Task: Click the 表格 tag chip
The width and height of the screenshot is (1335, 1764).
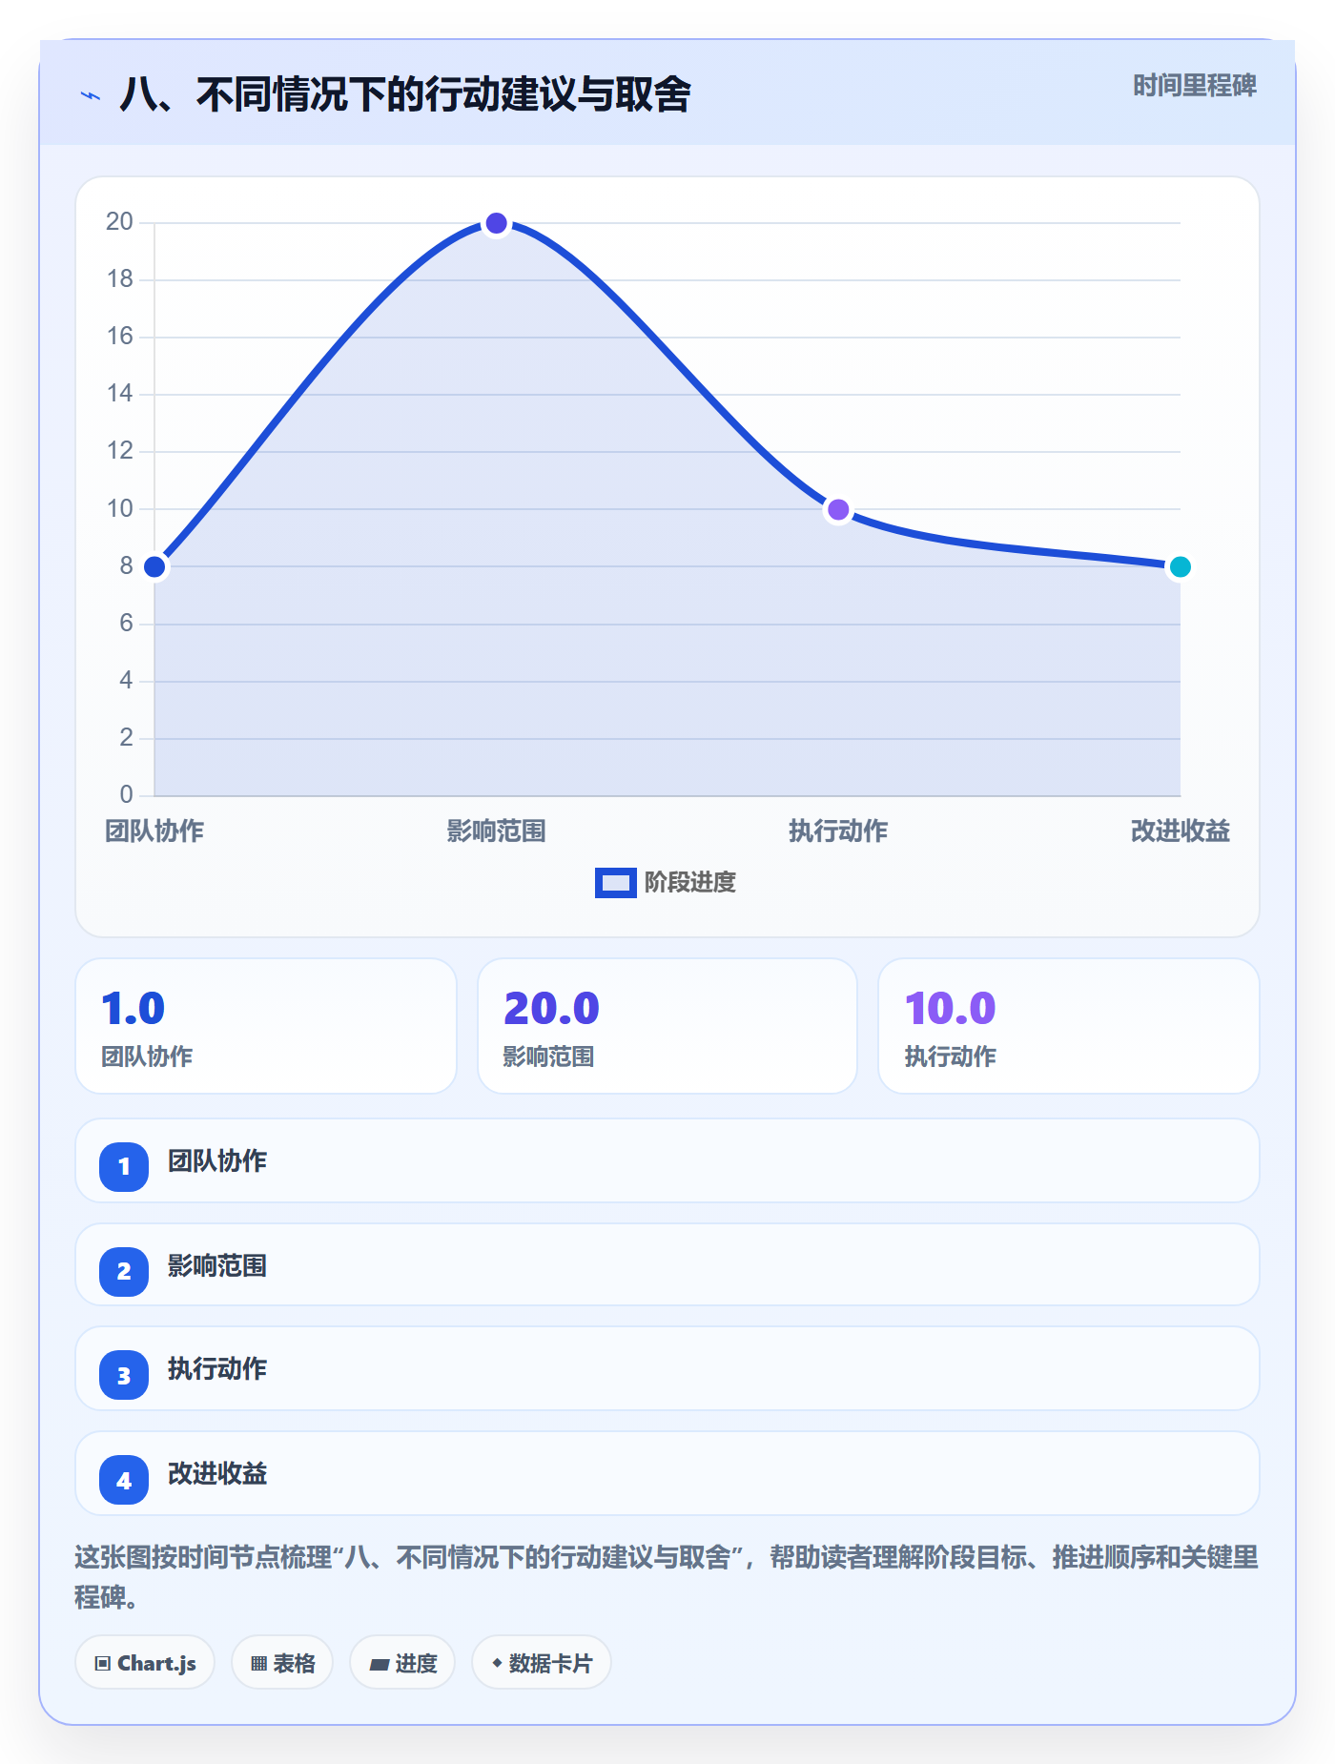Action: coord(282,1663)
